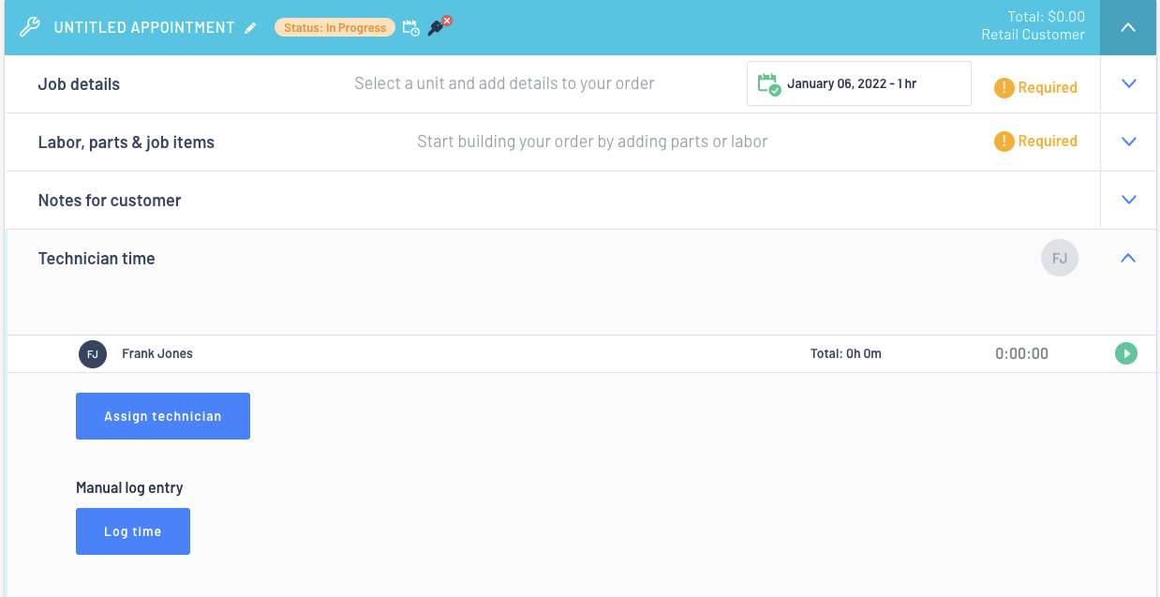Click the Required warning icon for Job details
The height and width of the screenshot is (597, 1160).
1004,87
